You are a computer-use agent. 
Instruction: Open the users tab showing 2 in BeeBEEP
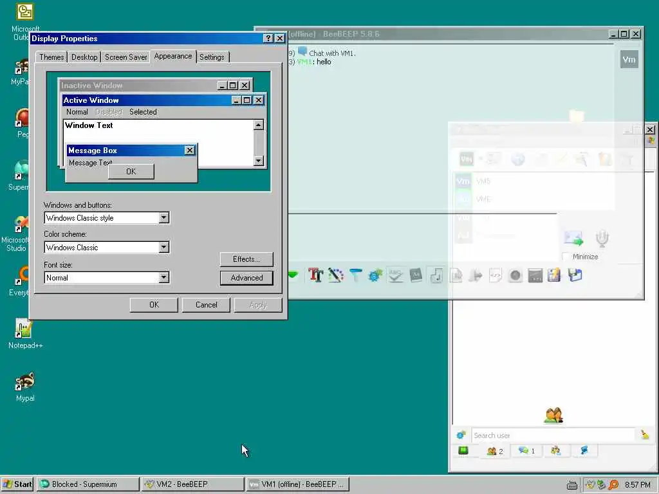[x=495, y=451]
